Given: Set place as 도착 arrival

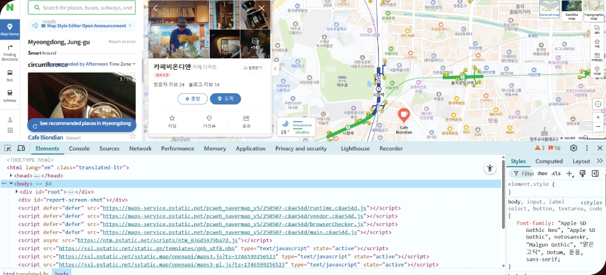Looking at the screenshot, I should tap(225, 99).
